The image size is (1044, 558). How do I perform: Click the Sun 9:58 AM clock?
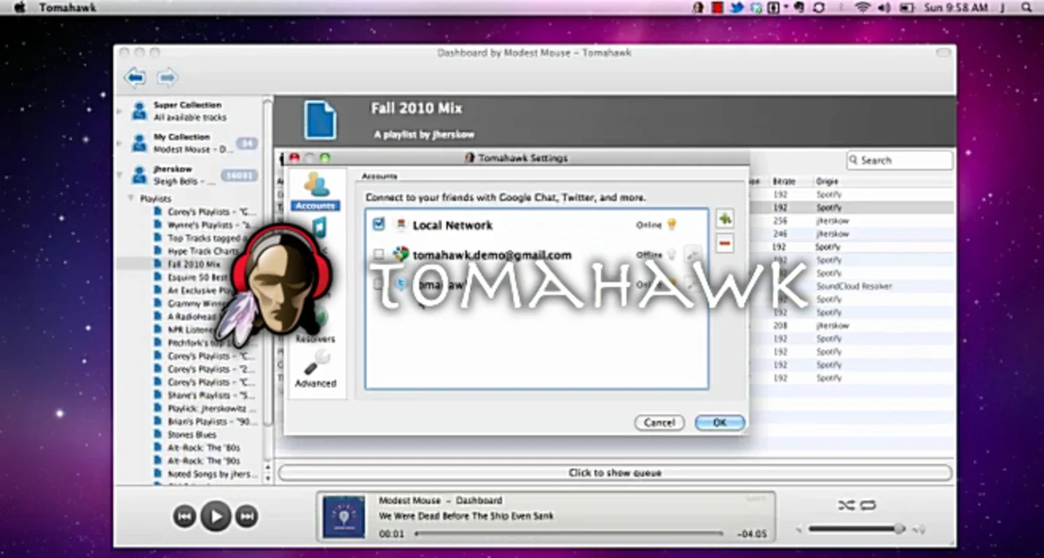coord(956,8)
